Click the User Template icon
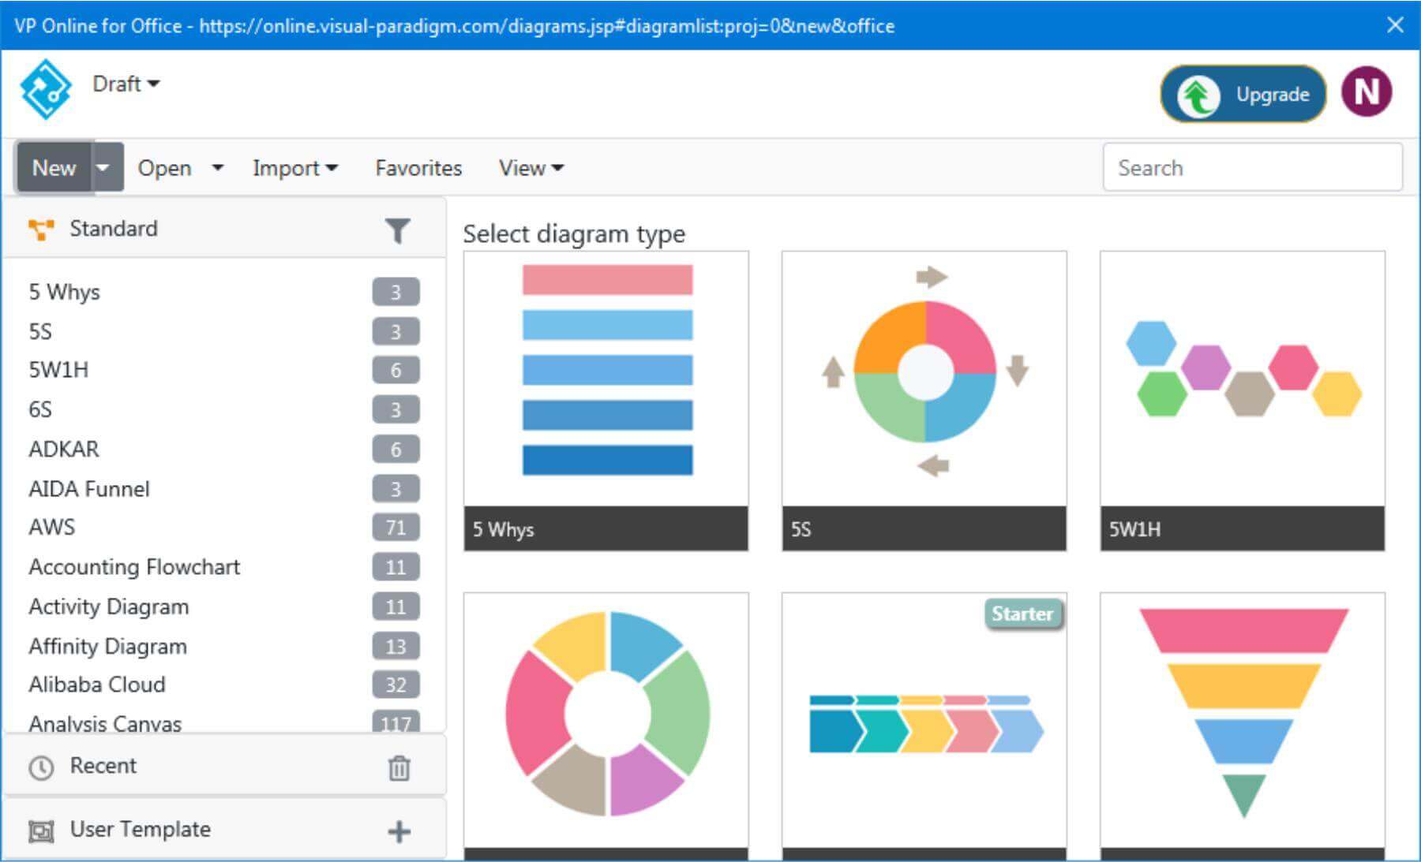Image resolution: width=1421 pixels, height=862 pixels. 41,831
